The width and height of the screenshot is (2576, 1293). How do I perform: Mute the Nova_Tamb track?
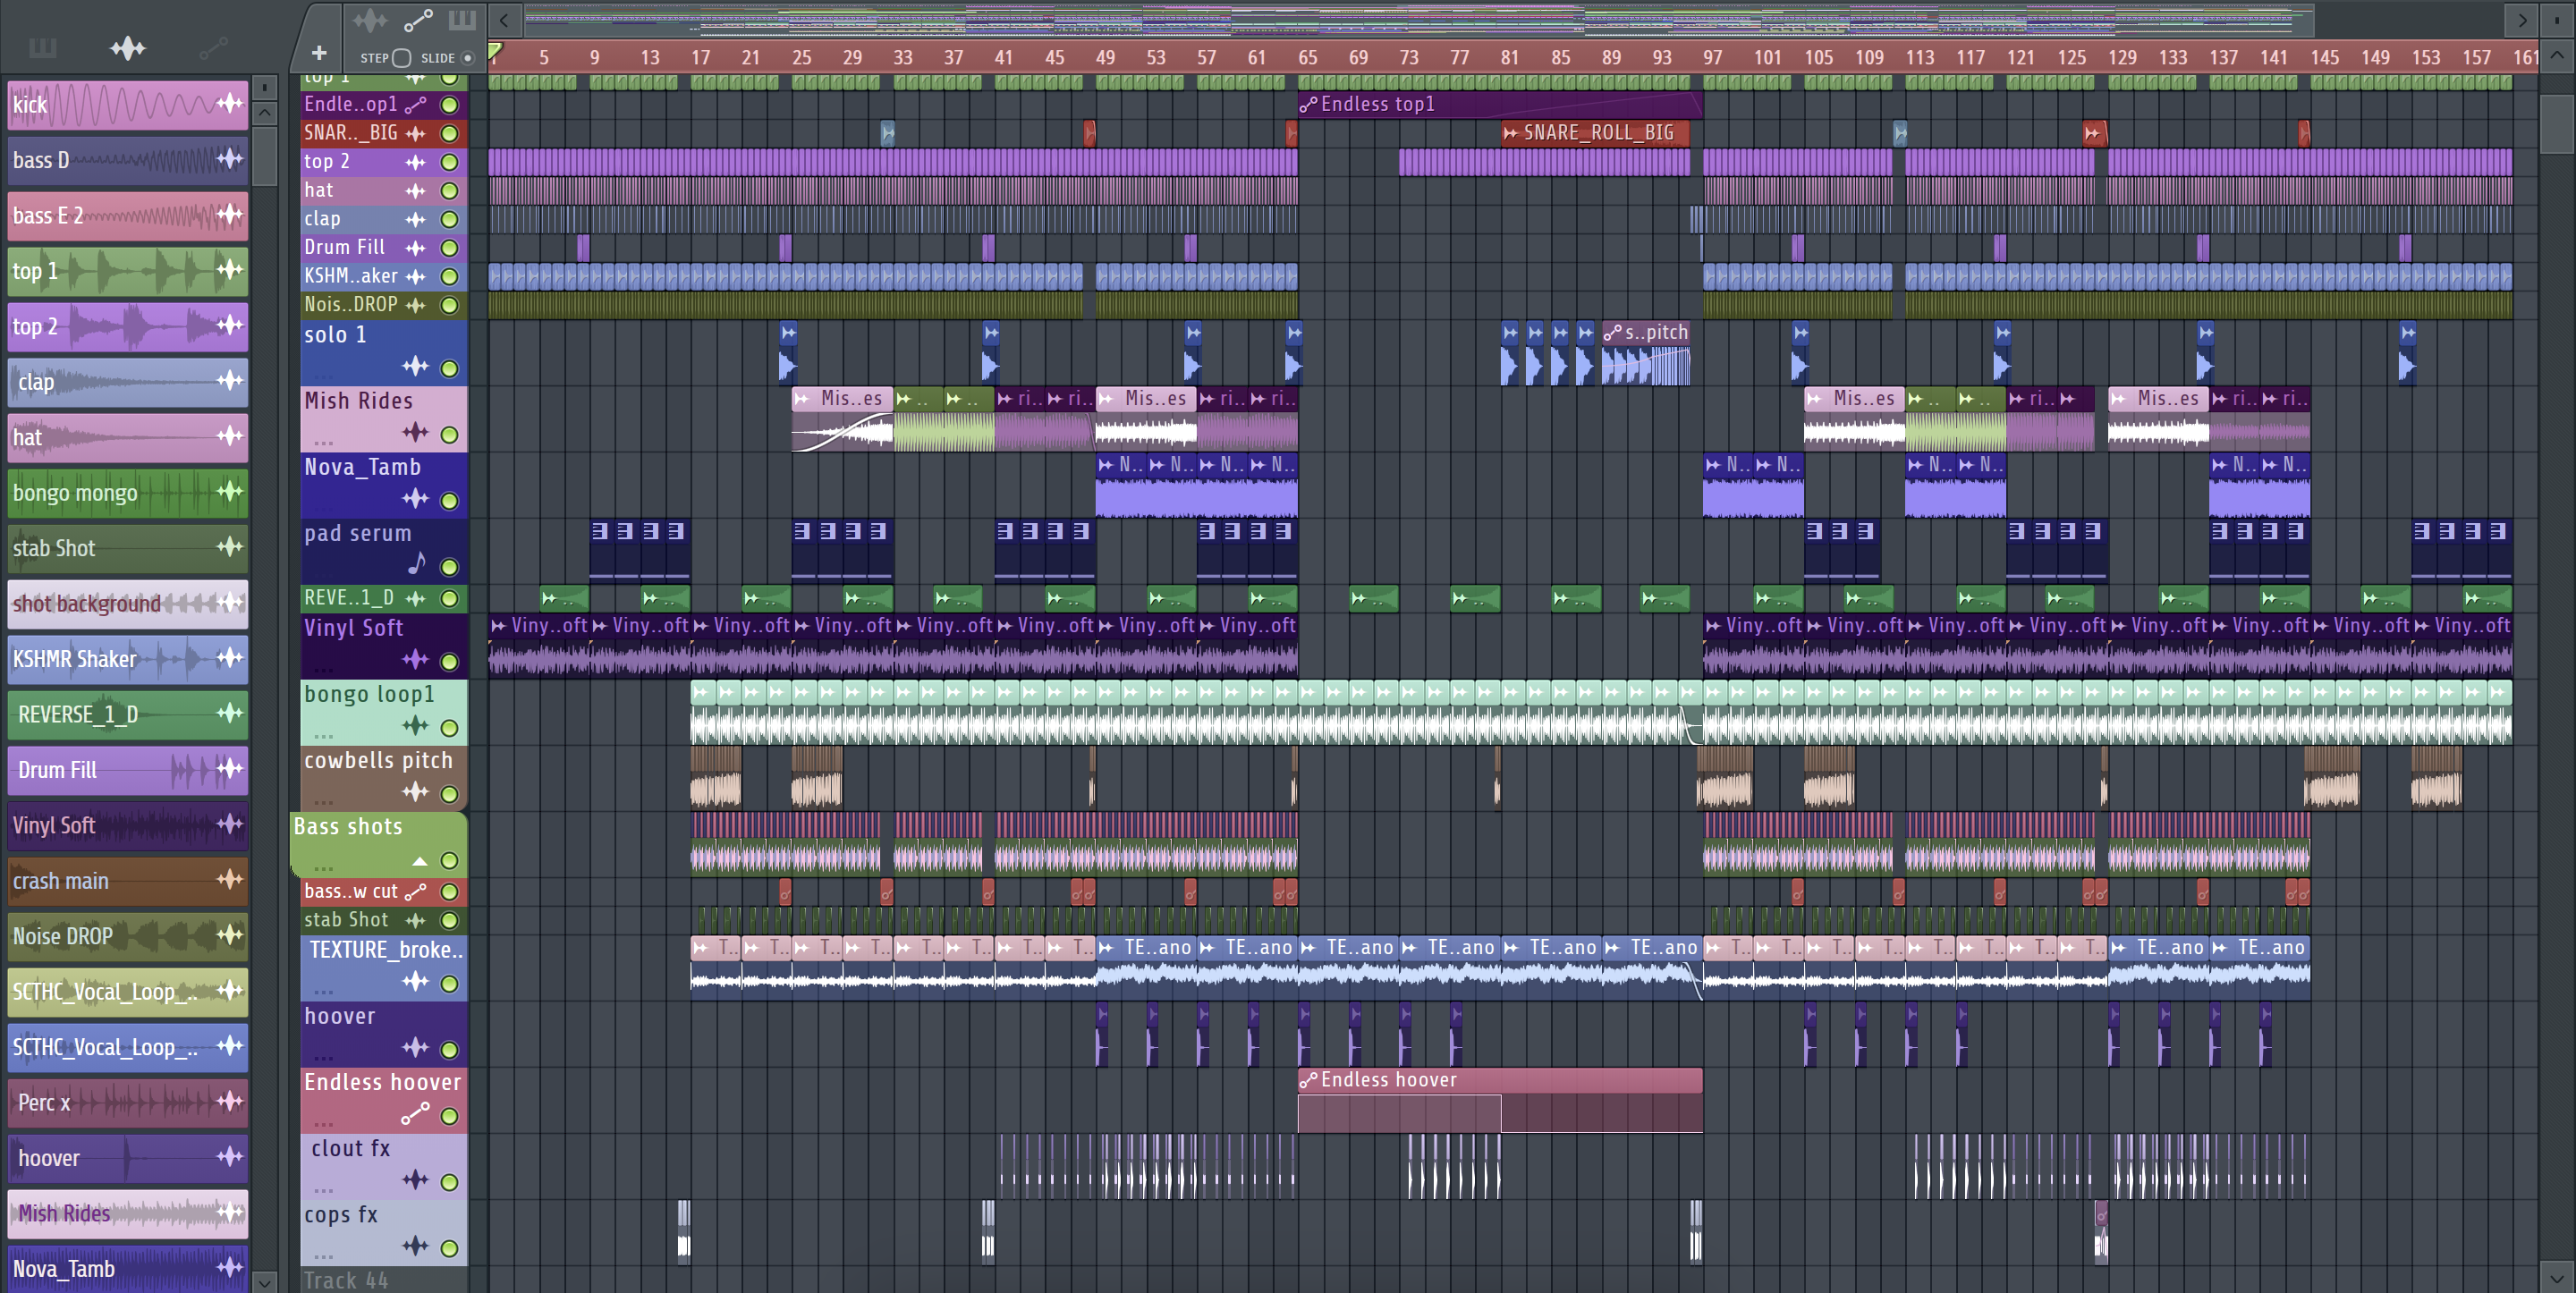point(450,501)
